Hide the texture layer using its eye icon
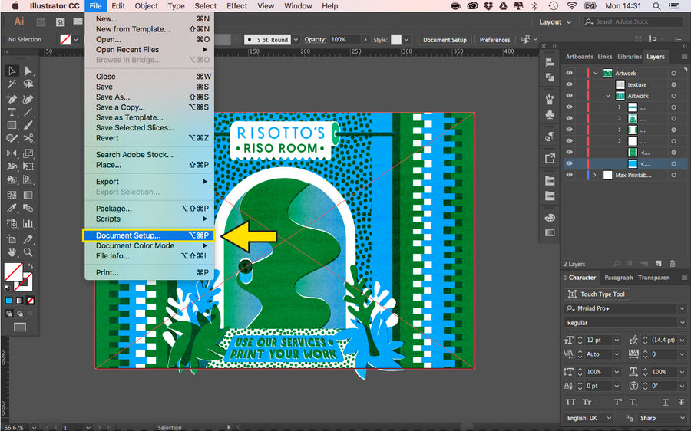Screen dimensions: 691x431 (x=570, y=85)
